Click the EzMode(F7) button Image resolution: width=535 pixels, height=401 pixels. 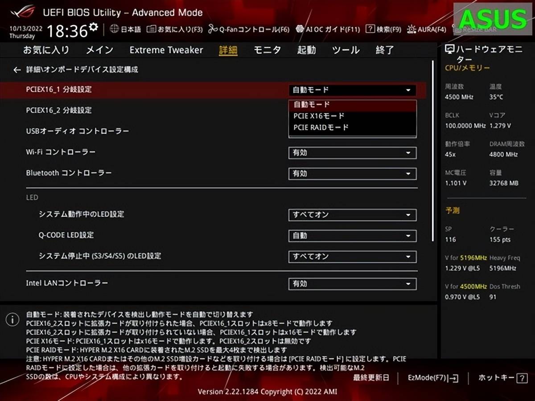(432, 378)
